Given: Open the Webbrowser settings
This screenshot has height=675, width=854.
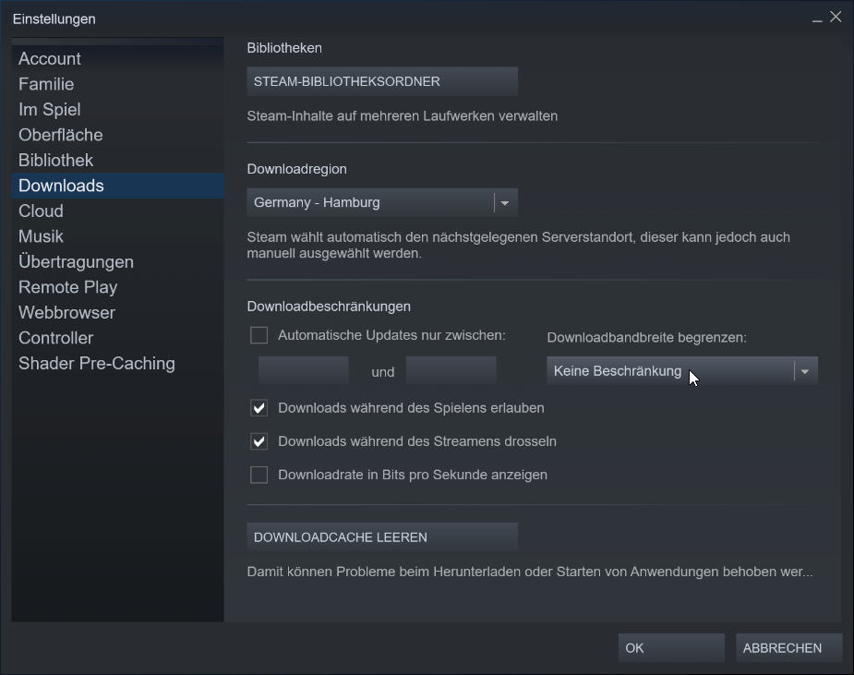Looking at the screenshot, I should [117, 313].
